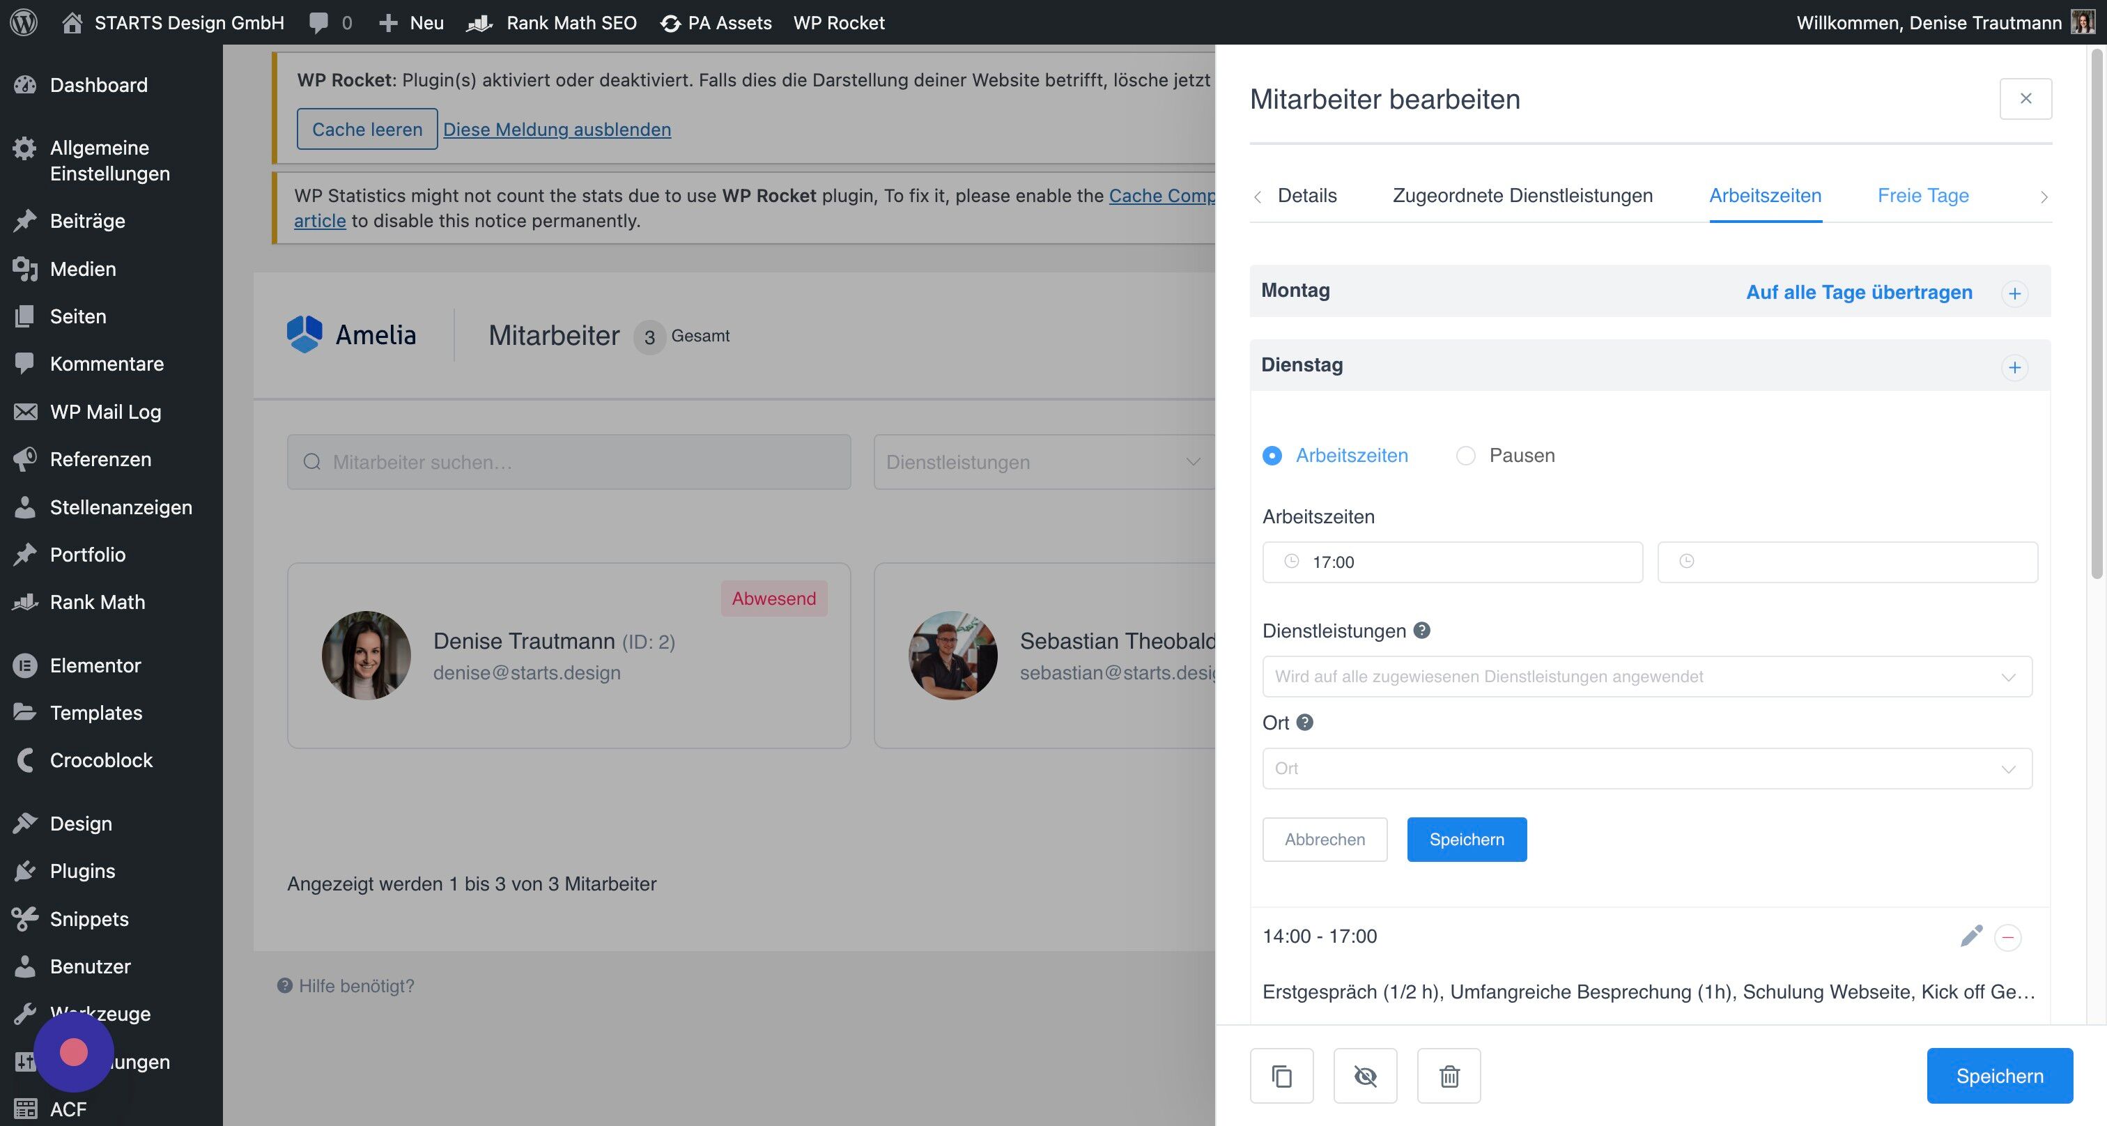This screenshot has height=1126, width=2107.
Task: Click Diese Meldung ausblenden link
Action: coord(557,129)
